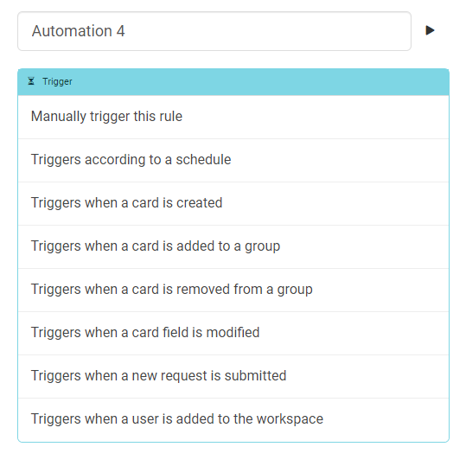Set the schedule-based trigger option

coord(233,160)
